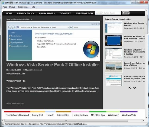This screenshot has height=127, width=149.
Task: Open 'Windows Vista Service Pack 2 Offline Installer' headline
Action: [x=53, y=65]
